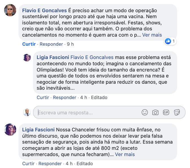View like reaction count on Flavio's comment
This screenshot has height=168, width=190.
pos(170,41)
